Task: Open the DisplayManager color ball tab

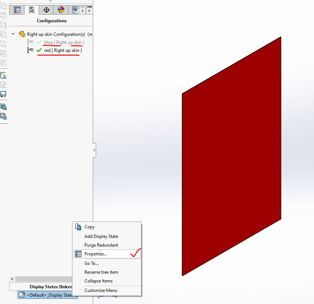Action: coord(61,10)
